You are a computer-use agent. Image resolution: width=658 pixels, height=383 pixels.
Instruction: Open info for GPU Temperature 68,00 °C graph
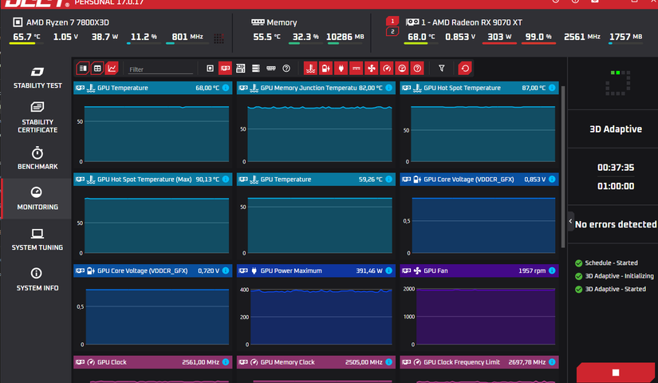226,88
